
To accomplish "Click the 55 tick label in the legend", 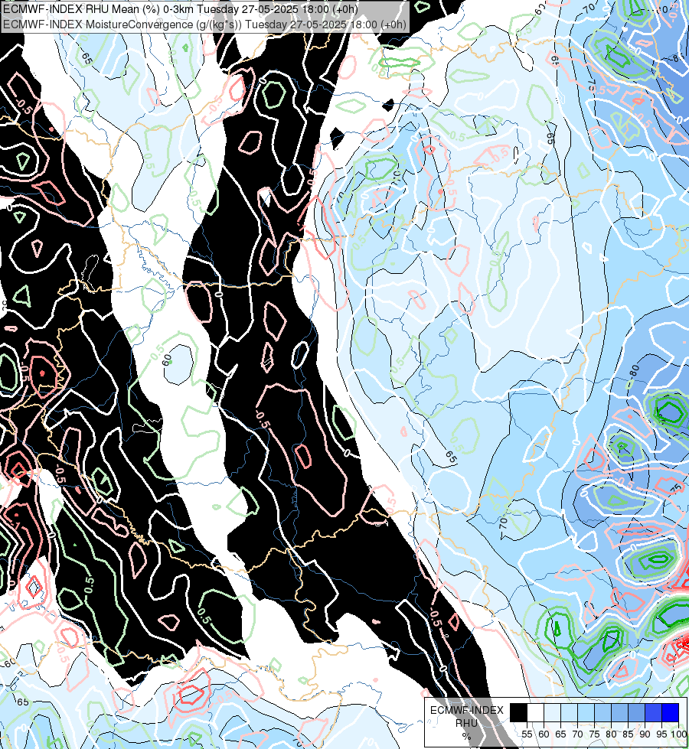I will 527,734.
